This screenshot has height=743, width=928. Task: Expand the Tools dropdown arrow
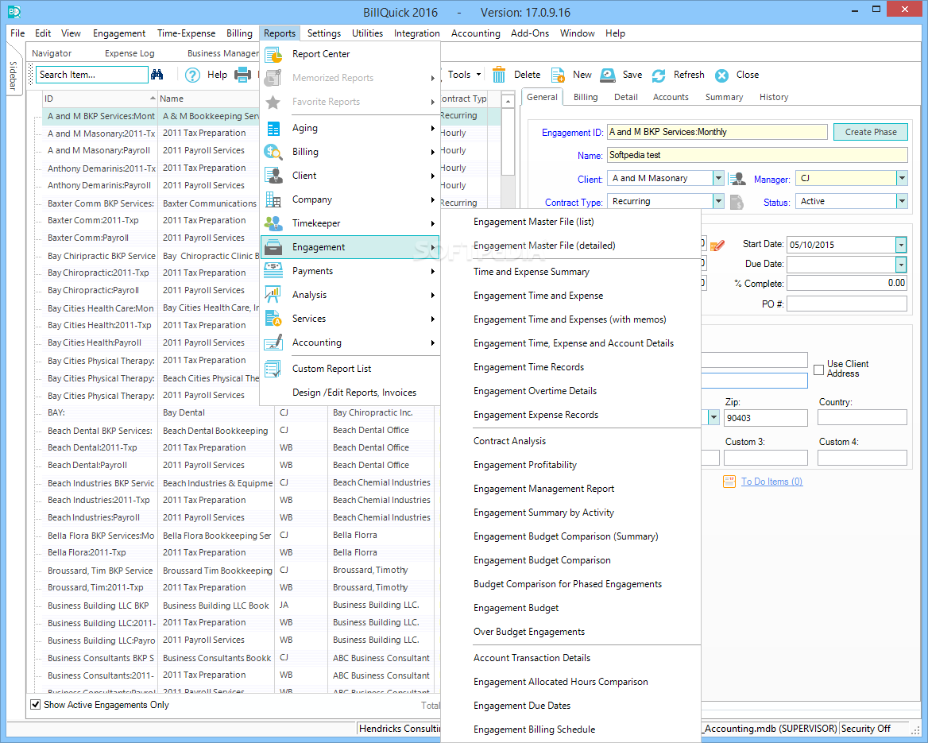click(478, 75)
